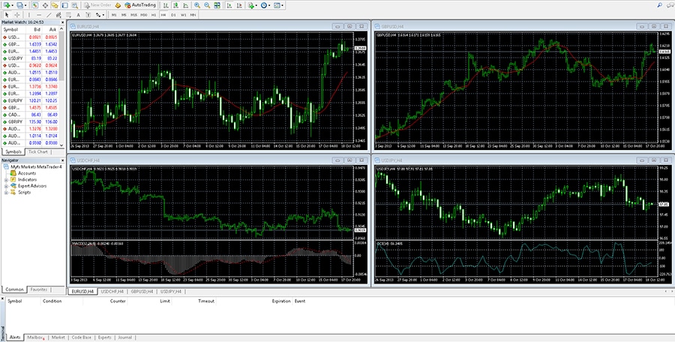
Task: Select the Cursor arrow tool
Action: click(x=7, y=14)
